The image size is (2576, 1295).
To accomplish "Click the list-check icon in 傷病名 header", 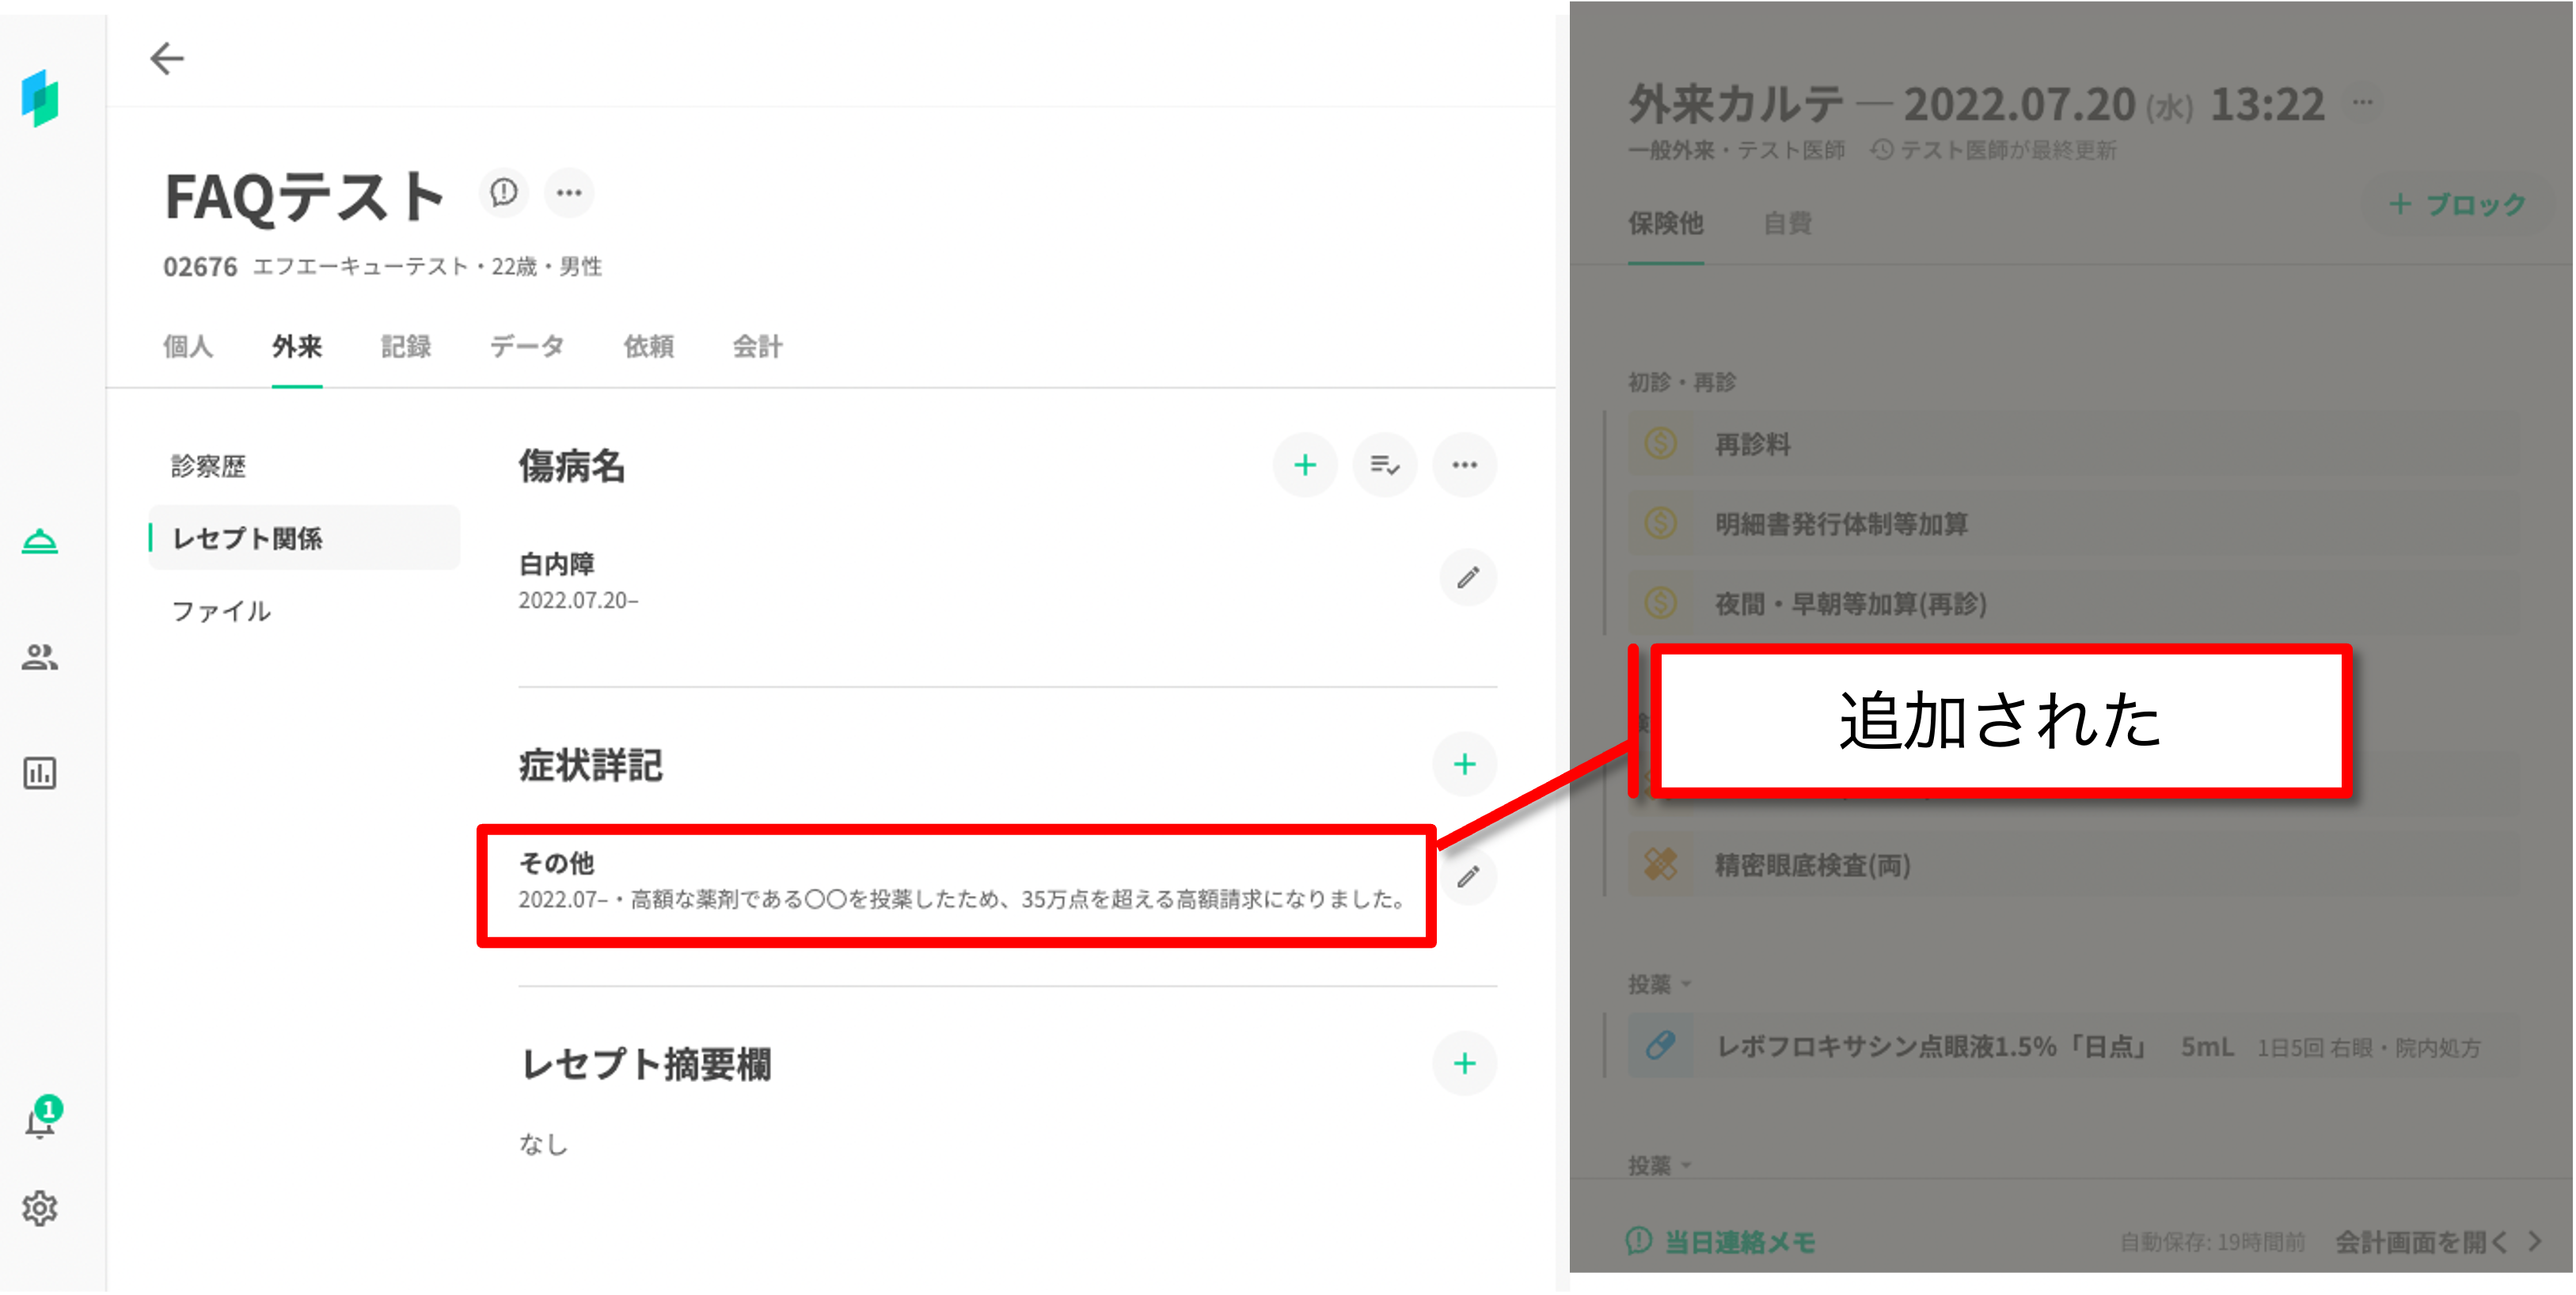I will [1384, 465].
